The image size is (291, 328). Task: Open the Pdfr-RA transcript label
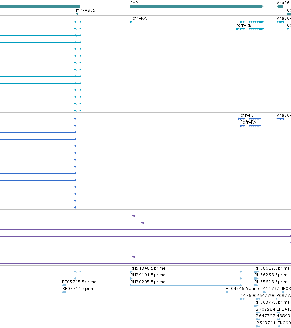[x=138, y=18]
